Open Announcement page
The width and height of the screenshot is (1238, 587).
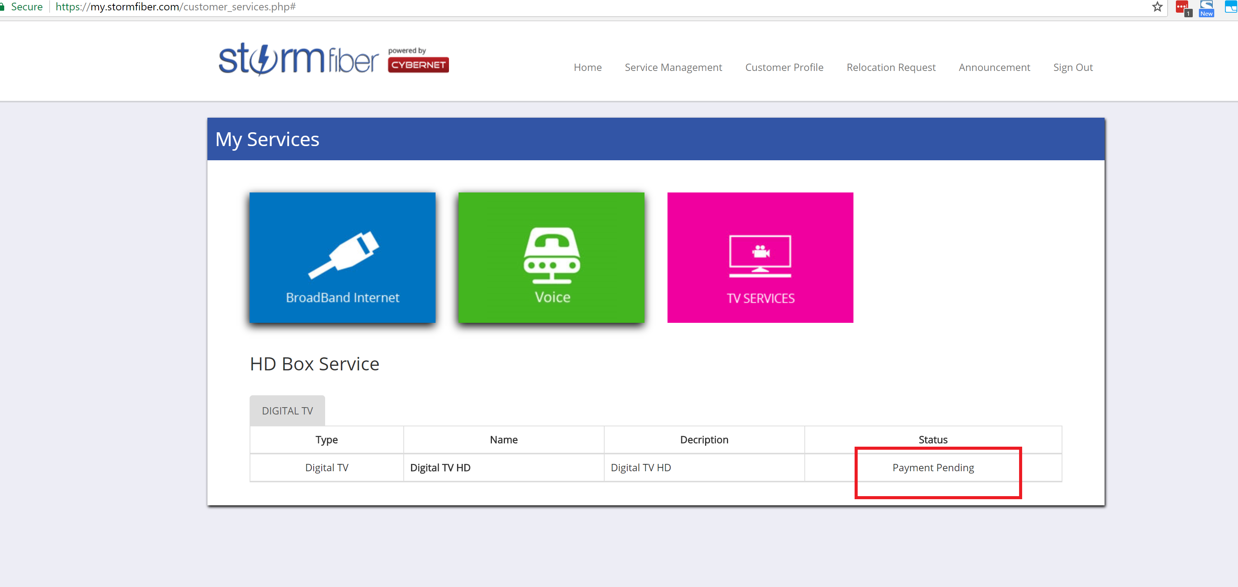coord(994,67)
